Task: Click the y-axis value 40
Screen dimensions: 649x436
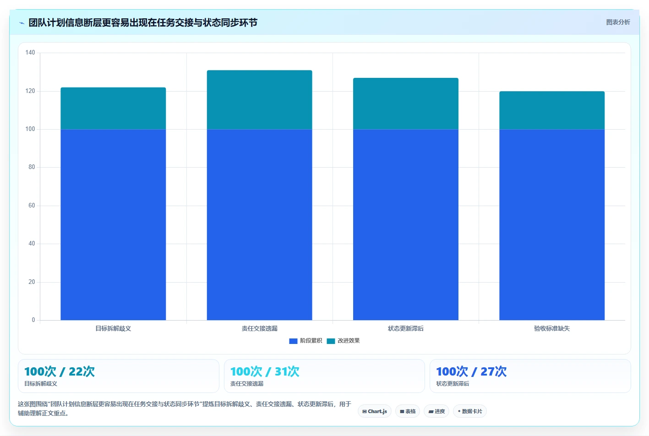Action: pos(32,244)
